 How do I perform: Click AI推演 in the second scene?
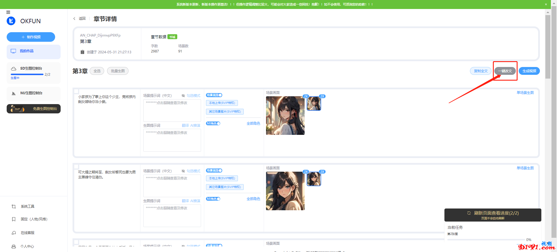[x=195, y=201]
